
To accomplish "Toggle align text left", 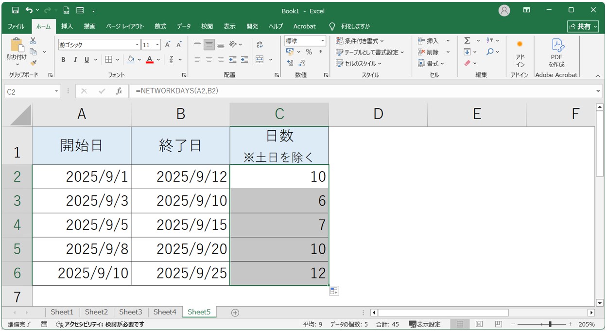I will [x=197, y=60].
